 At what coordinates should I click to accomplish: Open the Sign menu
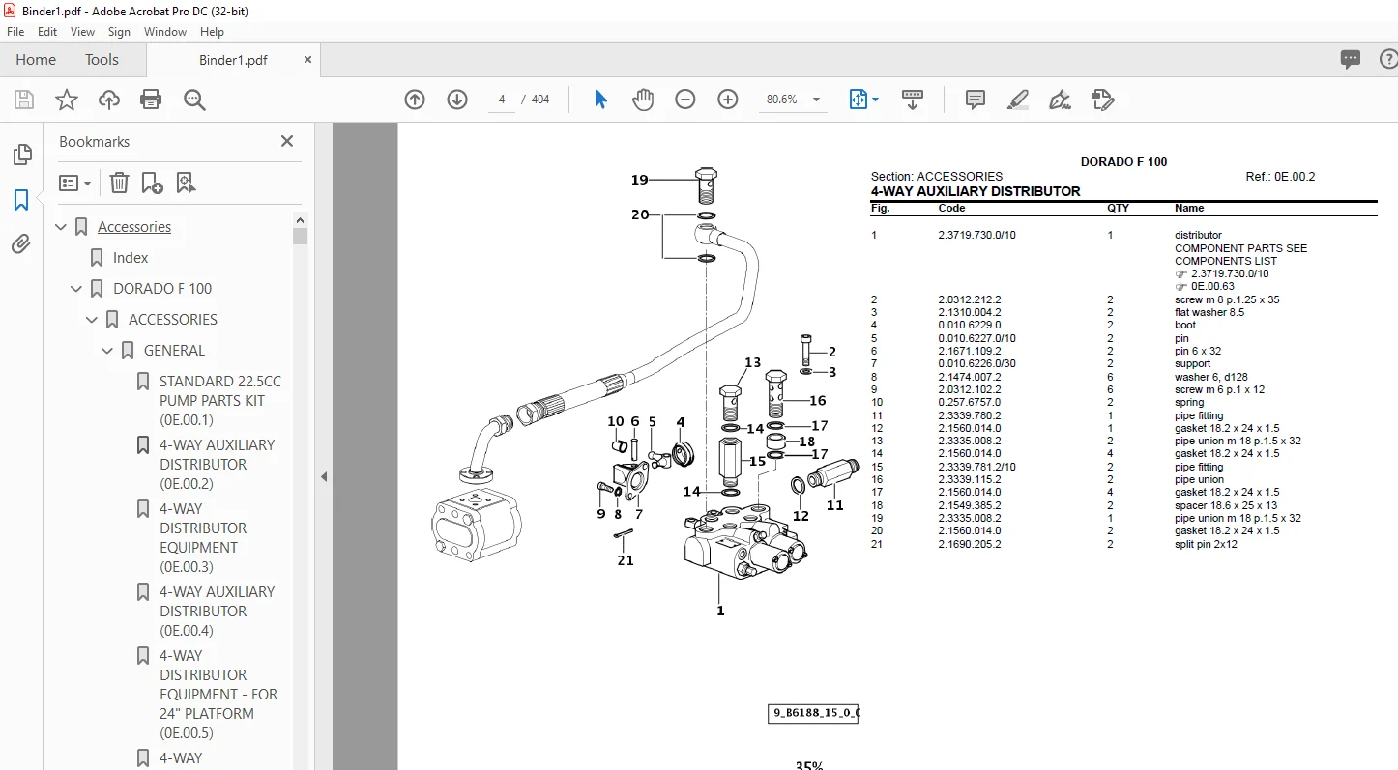pos(119,32)
